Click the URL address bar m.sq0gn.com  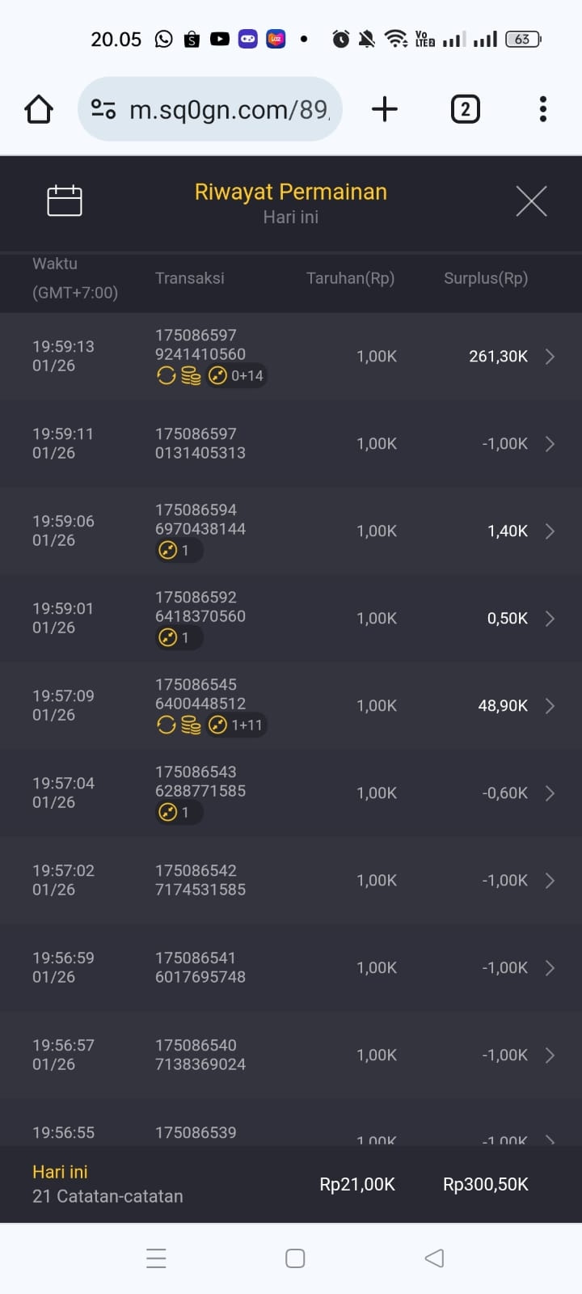229,109
